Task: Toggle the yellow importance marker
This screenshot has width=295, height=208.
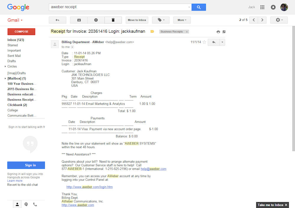Action: coord(152,31)
